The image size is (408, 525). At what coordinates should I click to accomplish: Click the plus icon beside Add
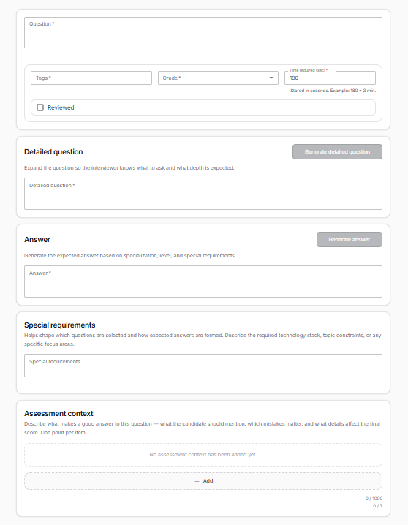197,481
